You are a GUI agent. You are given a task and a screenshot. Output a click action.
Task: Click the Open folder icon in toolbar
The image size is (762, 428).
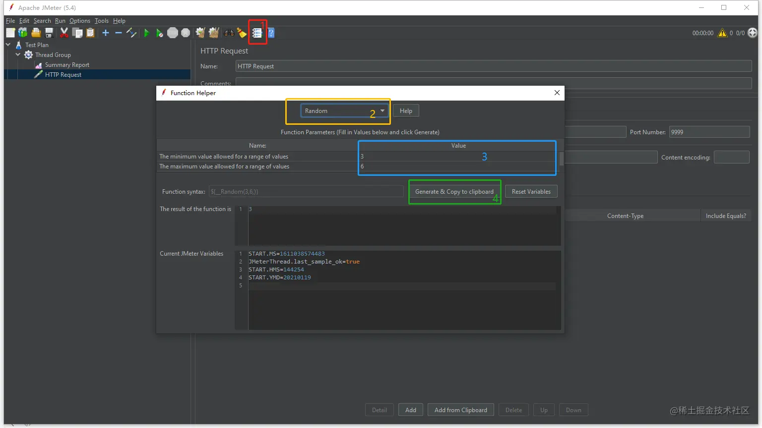(36, 33)
